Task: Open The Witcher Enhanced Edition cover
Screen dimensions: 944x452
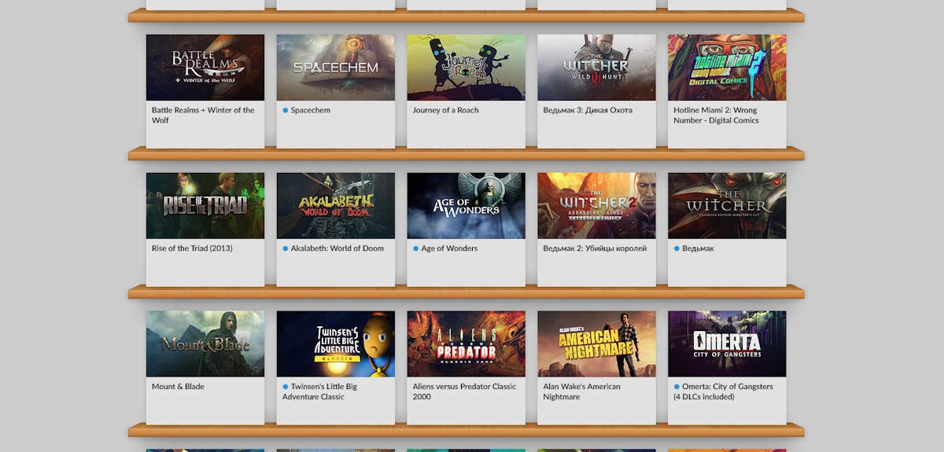Action: click(x=728, y=206)
